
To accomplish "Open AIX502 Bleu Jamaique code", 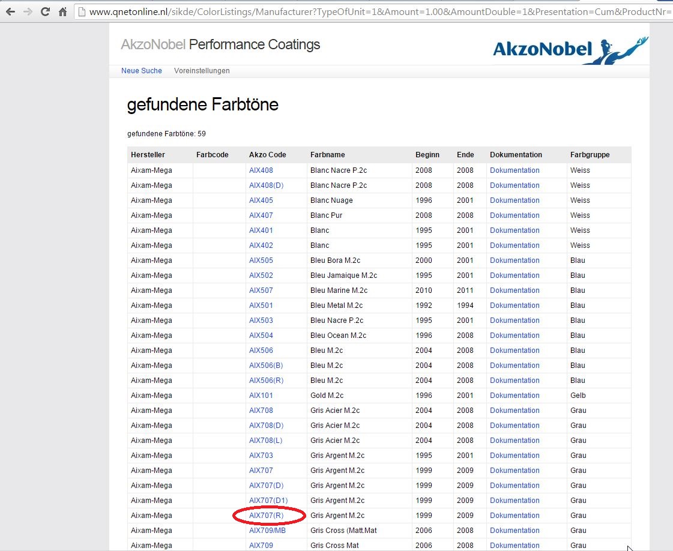I will 261,275.
